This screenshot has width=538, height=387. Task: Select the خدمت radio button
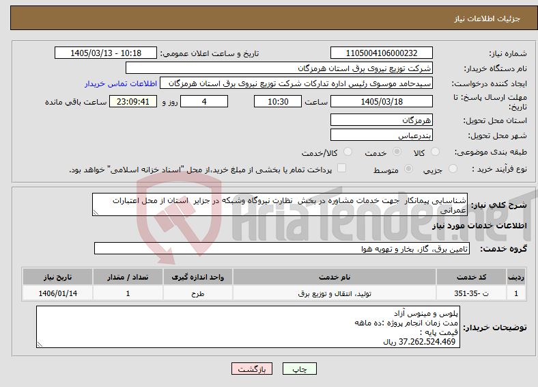397,152
